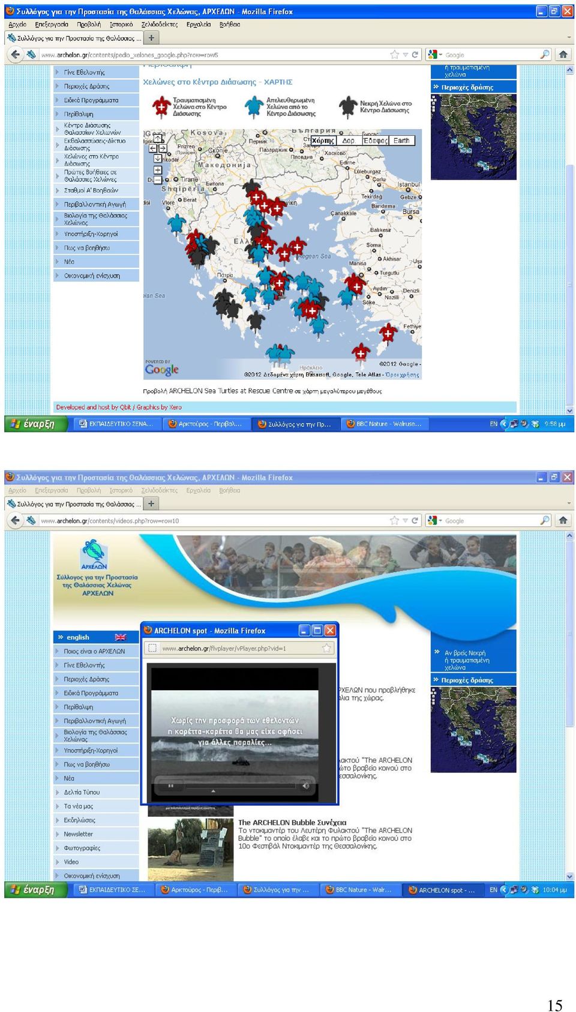Open URL history dropdown in the map-page window
Screen dimensions: 576x1012
pyautogui.click(x=406, y=55)
